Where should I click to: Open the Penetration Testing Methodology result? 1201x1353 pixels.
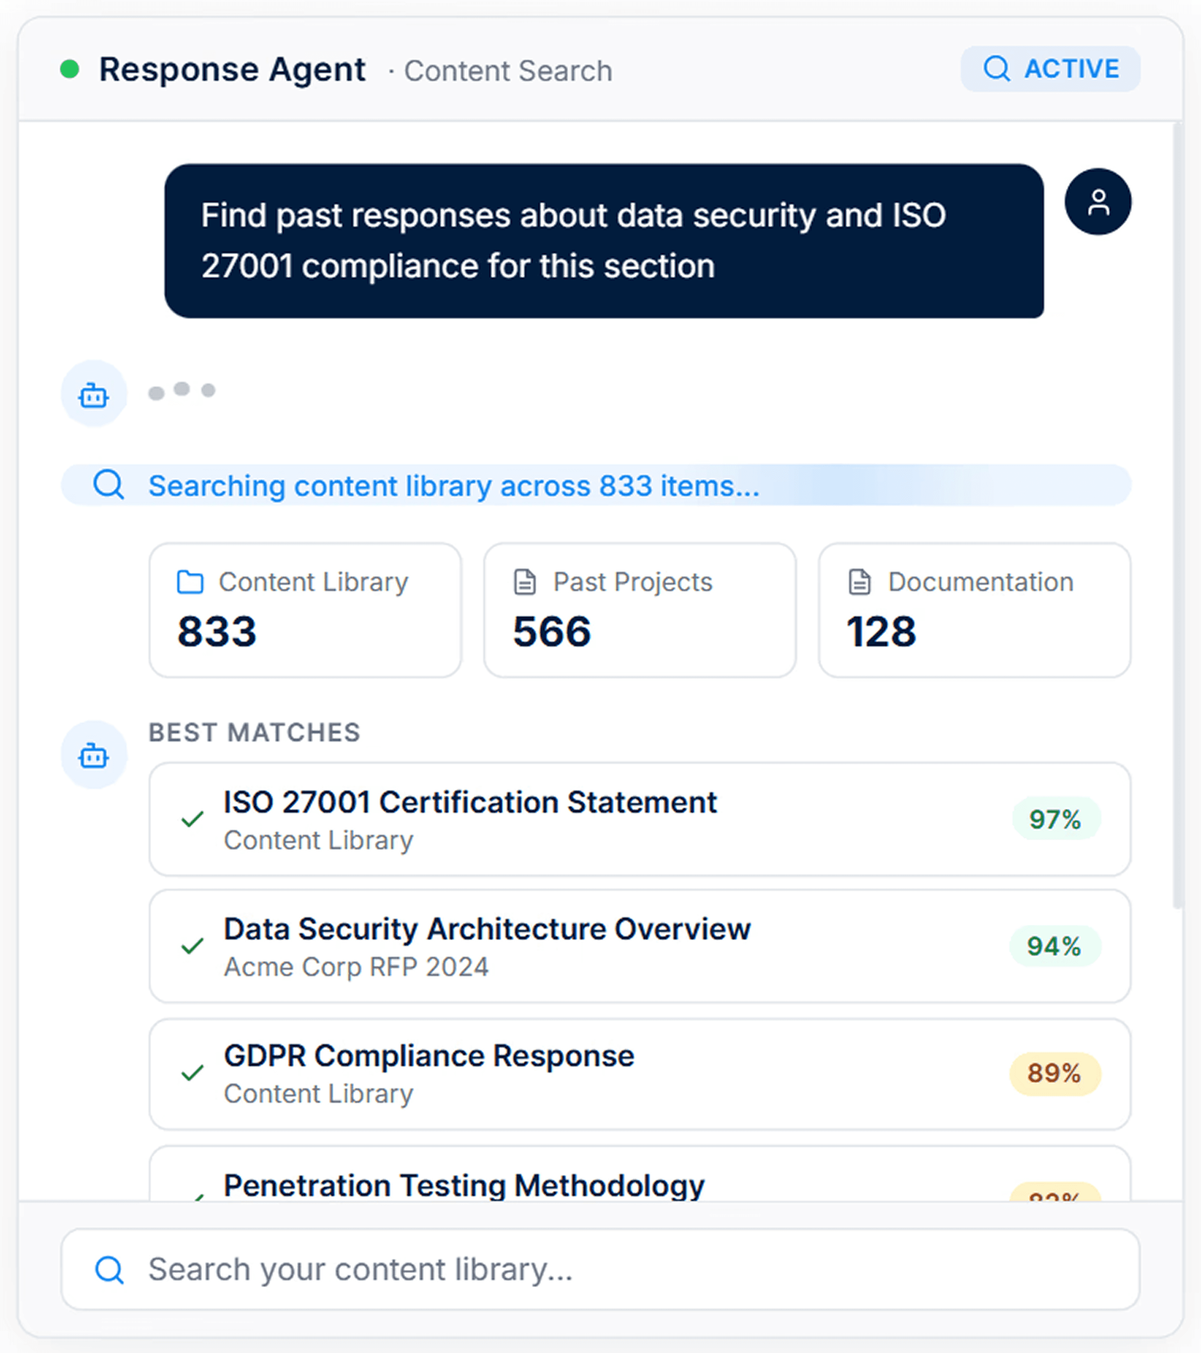[463, 1185]
